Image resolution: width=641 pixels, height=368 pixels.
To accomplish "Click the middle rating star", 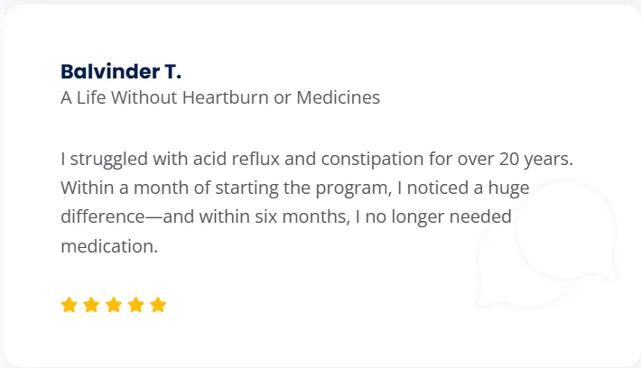I will (x=114, y=305).
